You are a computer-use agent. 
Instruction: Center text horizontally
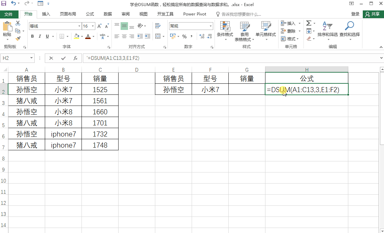pyautogui.click(x=124, y=36)
